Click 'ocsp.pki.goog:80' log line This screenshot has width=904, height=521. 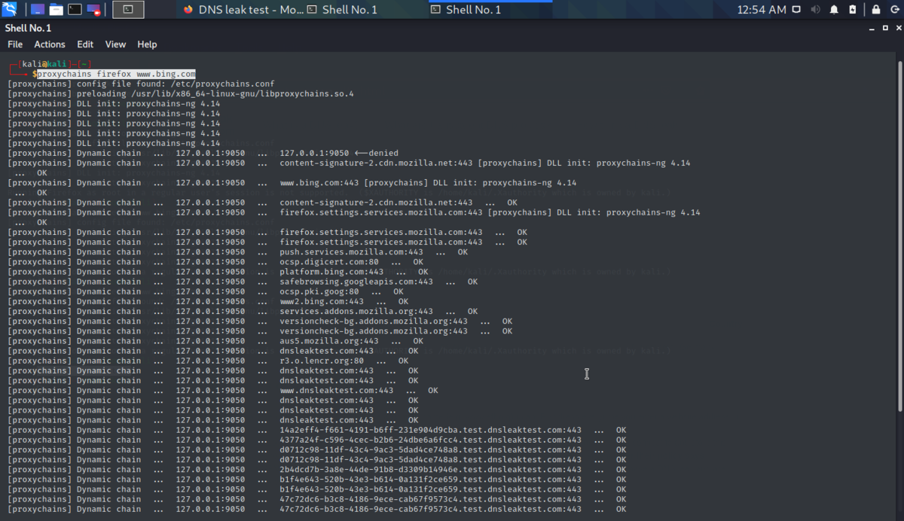319,291
